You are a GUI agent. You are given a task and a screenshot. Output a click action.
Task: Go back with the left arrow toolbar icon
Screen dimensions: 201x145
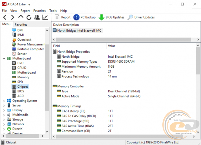pos(5,17)
